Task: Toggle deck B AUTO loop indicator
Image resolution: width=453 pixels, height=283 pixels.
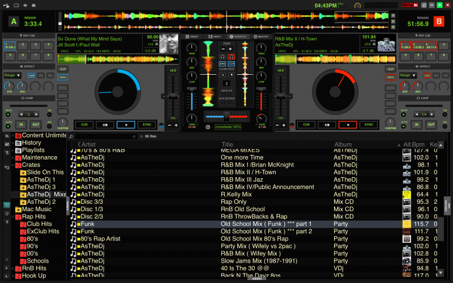Action: coord(403,126)
